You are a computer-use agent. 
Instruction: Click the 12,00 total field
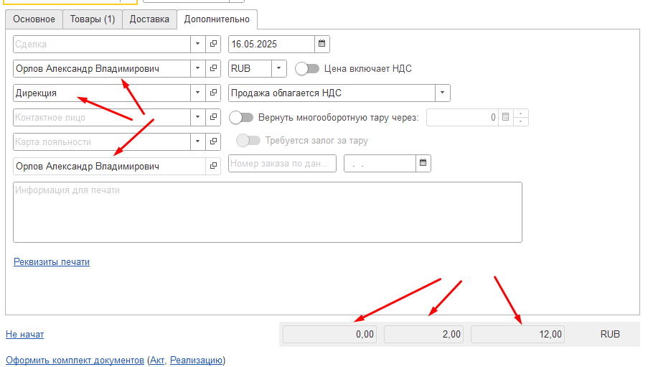(517, 334)
